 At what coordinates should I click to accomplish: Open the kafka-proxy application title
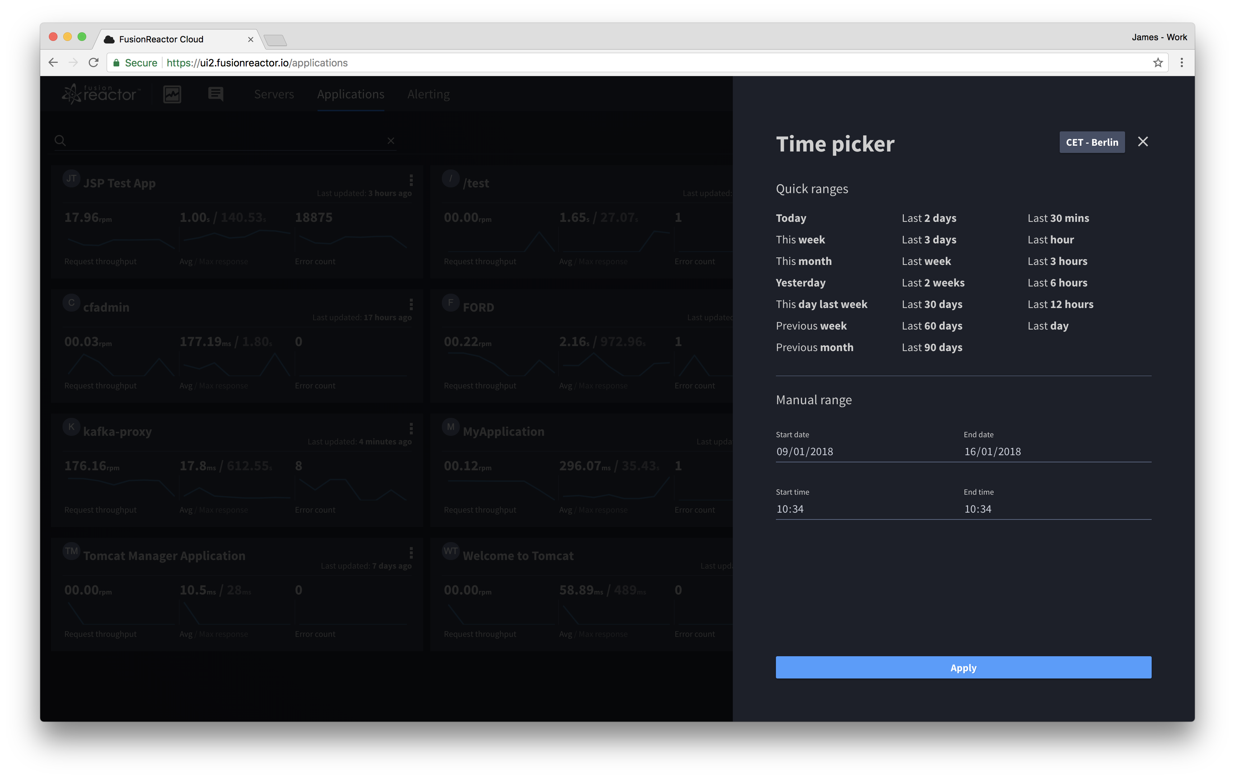(117, 432)
